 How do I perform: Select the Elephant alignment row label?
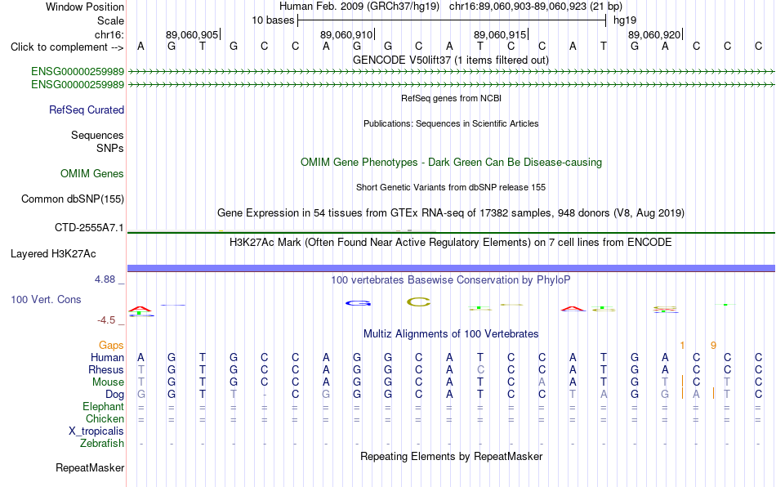[103, 406]
